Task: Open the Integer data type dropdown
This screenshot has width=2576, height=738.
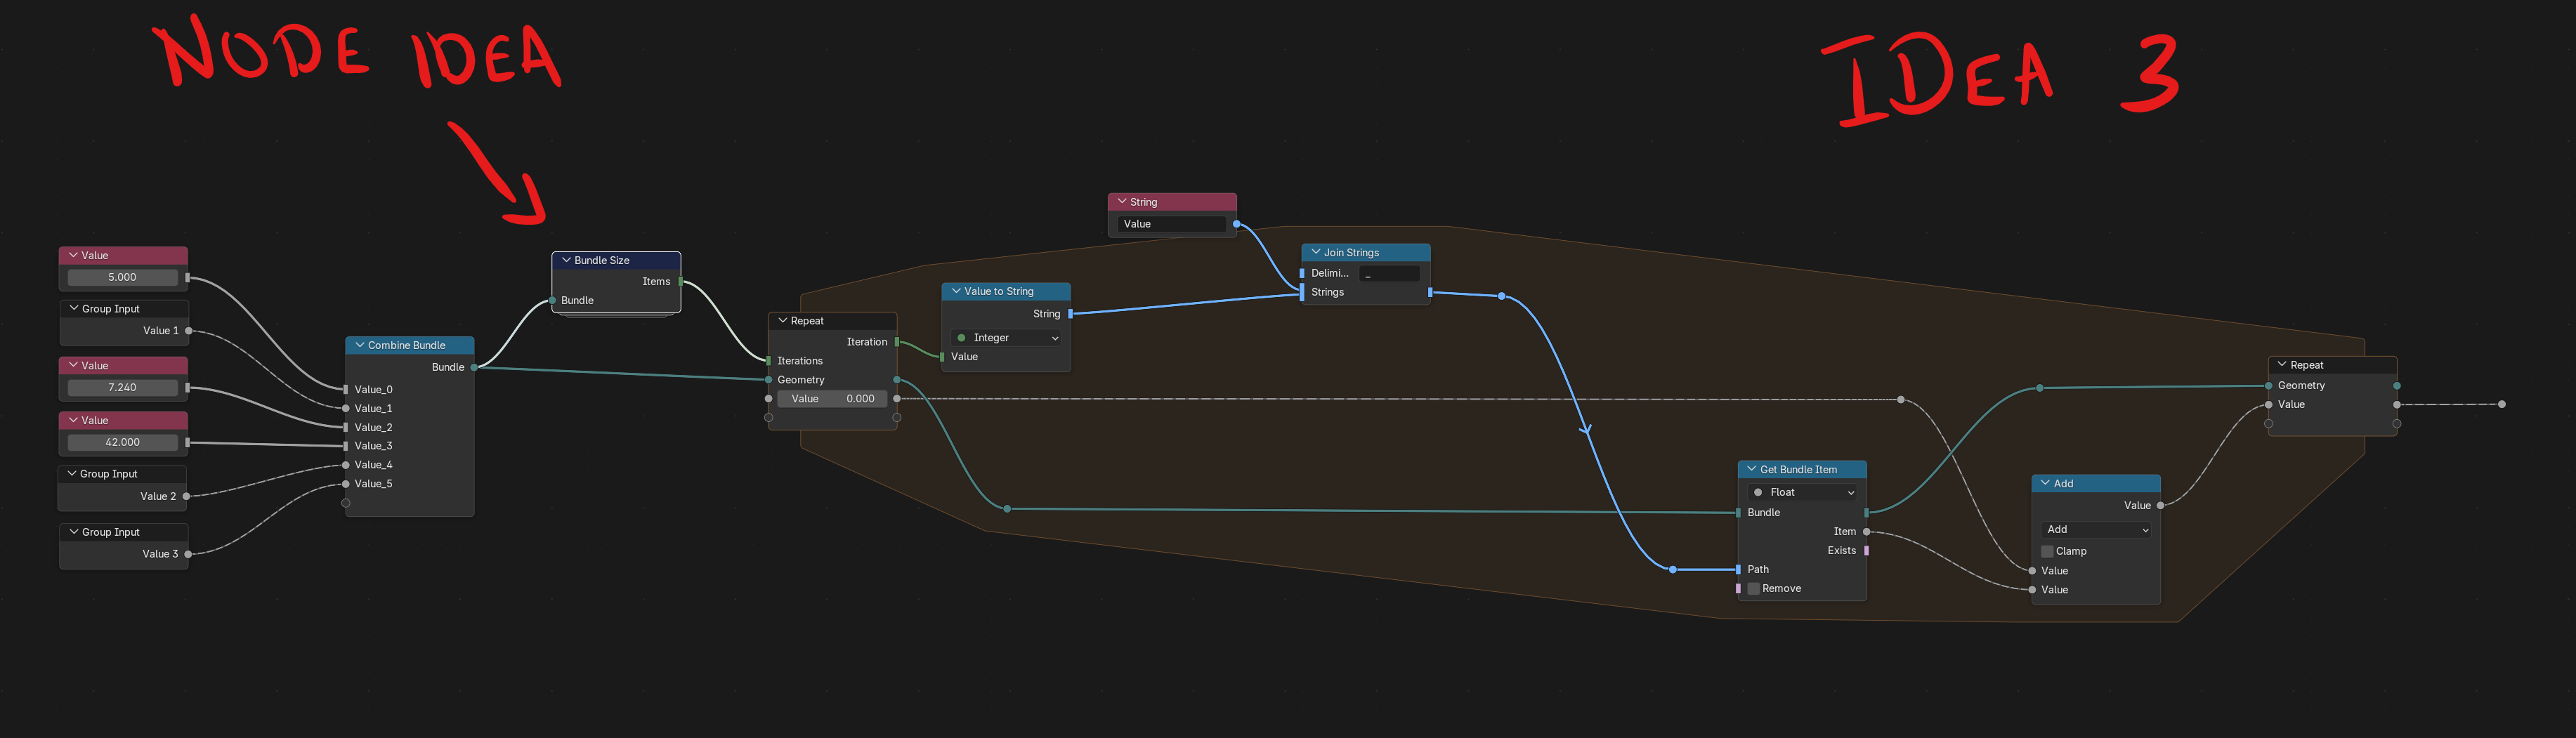Action: tap(1006, 338)
